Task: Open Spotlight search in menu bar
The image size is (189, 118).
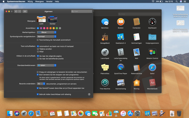Action: tap(177, 2)
